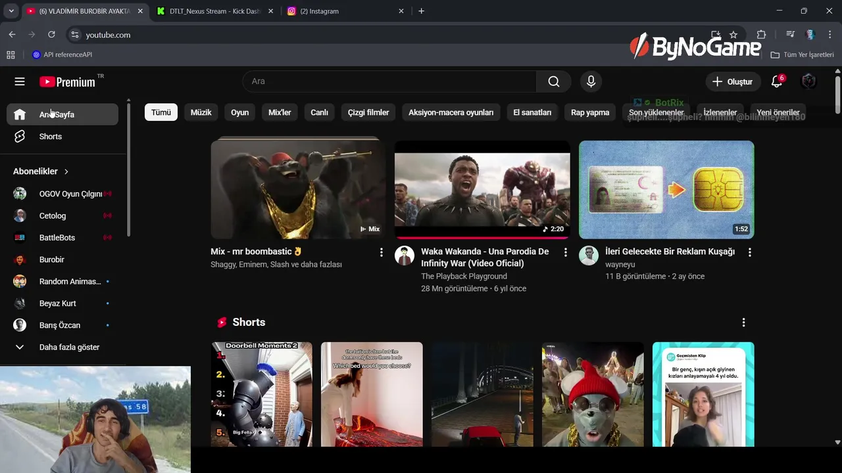Click The Playback Playground channel name
Image resolution: width=842 pixels, height=473 pixels.
pyautogui.click(x=464, y=277)
